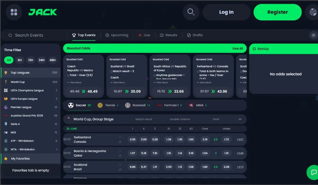Select boosted odd 20.09 for Scotland vs Brazil
This screenshot has height=185, width=318.
pyautogui.click(x=127, y=91)
